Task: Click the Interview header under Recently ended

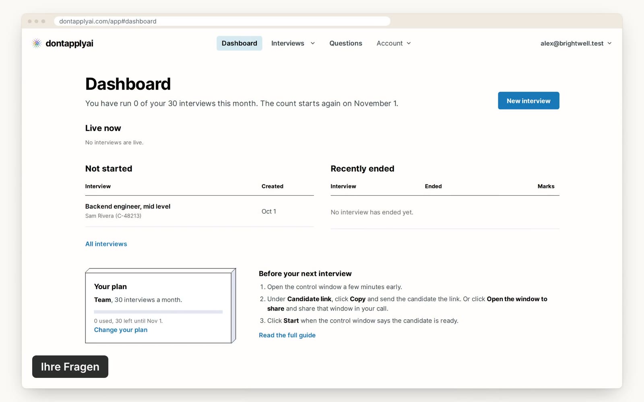Action: pyautogui.click(x=343, y=186)
